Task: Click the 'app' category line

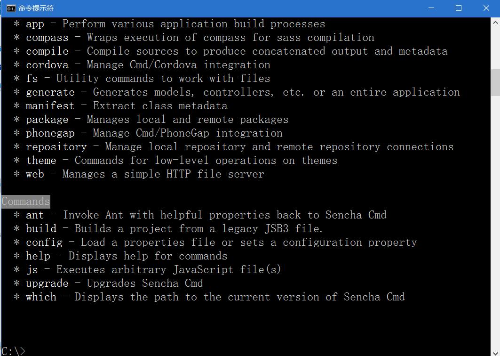Action: point(169,24)
